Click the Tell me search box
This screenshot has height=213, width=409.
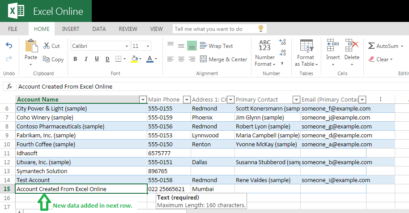[x=220, y=29]
